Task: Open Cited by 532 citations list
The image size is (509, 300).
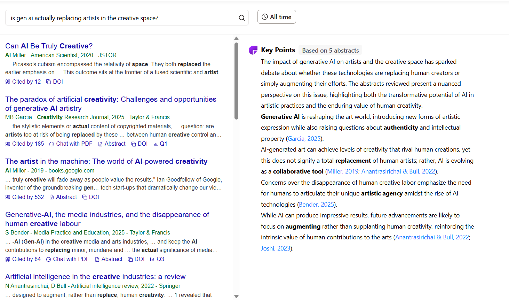Action: 25,197
